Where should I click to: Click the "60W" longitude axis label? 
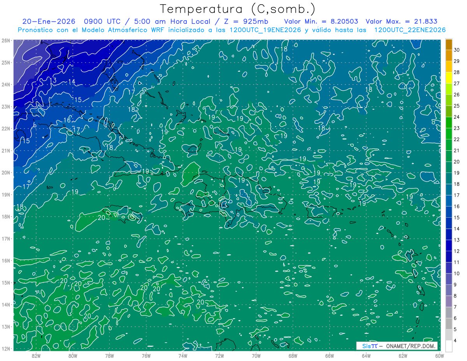[439, 356]
